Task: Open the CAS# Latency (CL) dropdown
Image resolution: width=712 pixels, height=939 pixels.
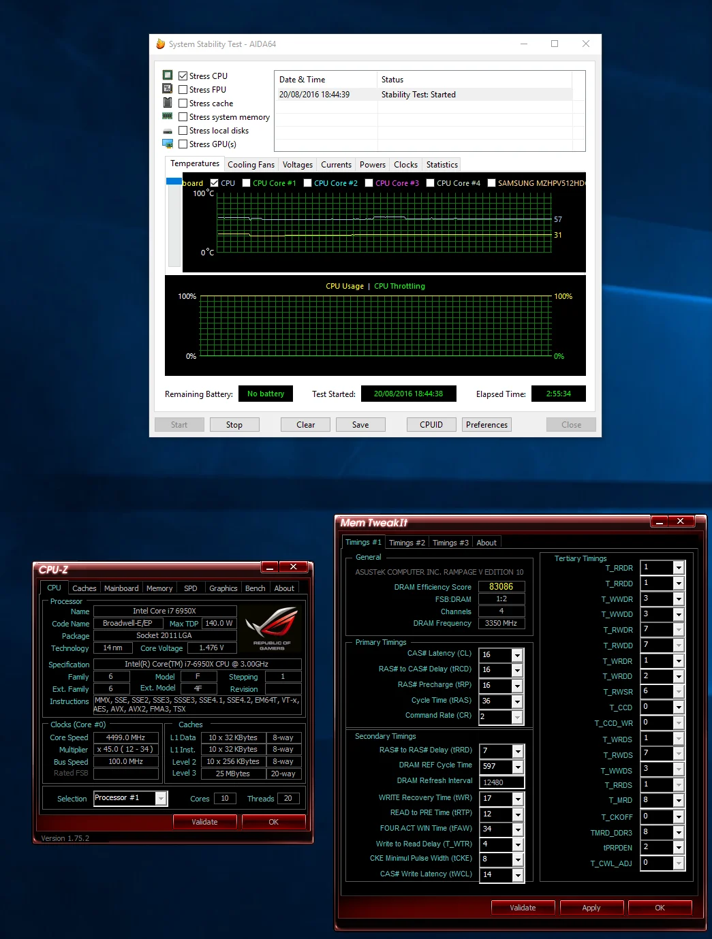Action: (517, 655)
